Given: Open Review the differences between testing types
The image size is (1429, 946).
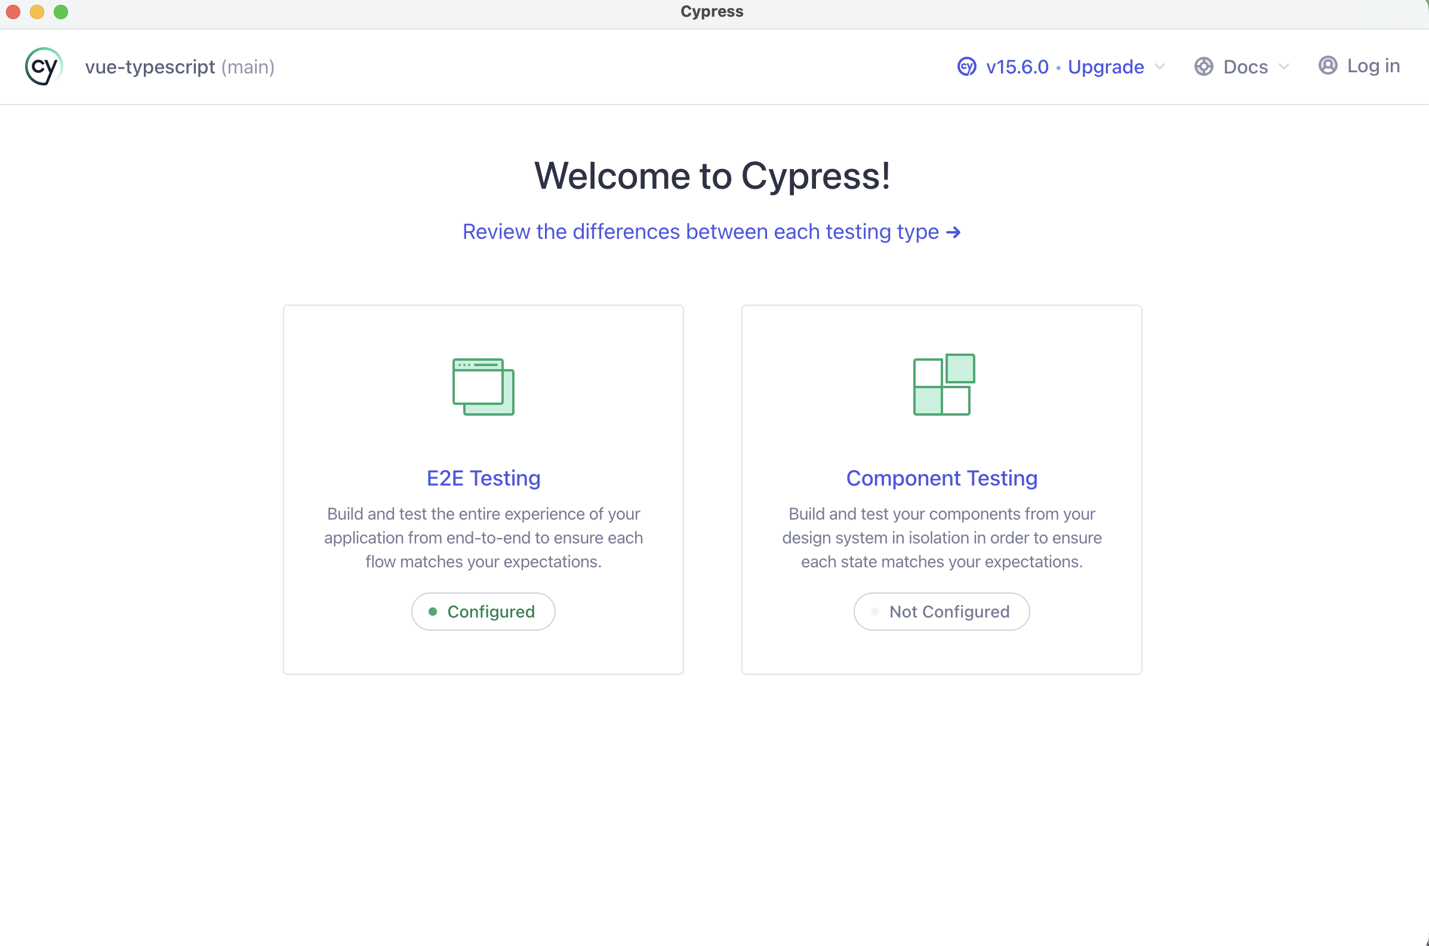Looking at the screenshot, I should click(x=700, y=232).
